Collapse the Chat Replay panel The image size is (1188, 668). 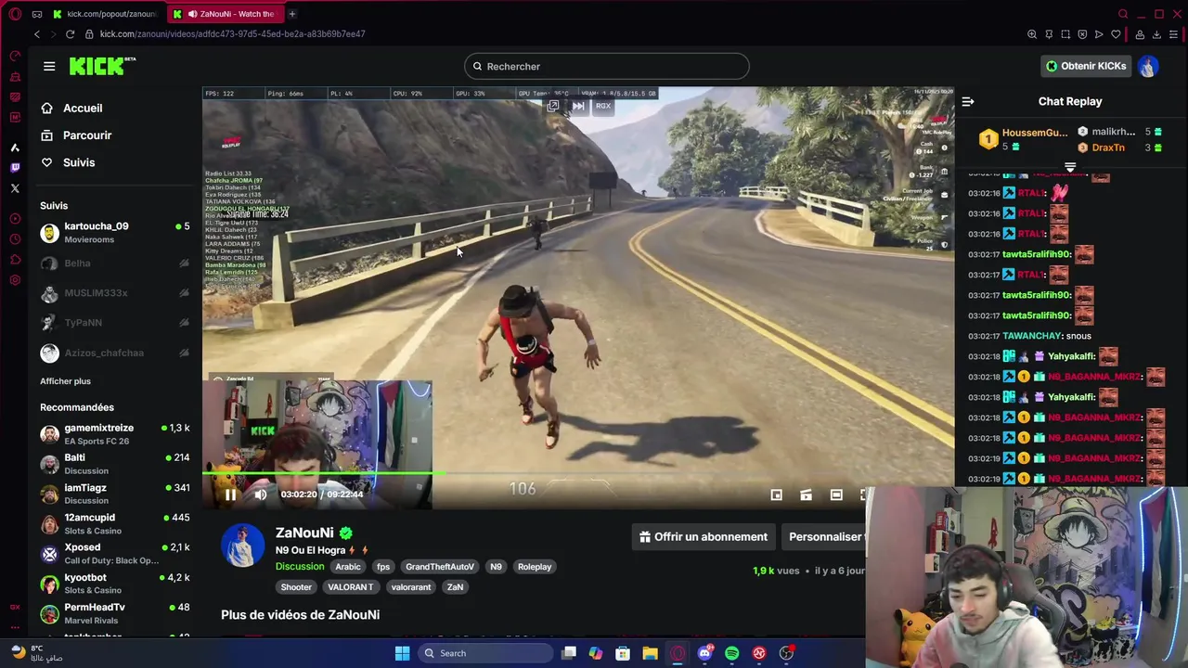click(x=968, y=102)
